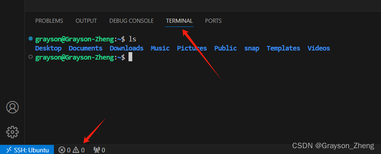Click the gray circle beside the empty prompt
This screenshot has height=154, width=381.
[x=30, y=57]
